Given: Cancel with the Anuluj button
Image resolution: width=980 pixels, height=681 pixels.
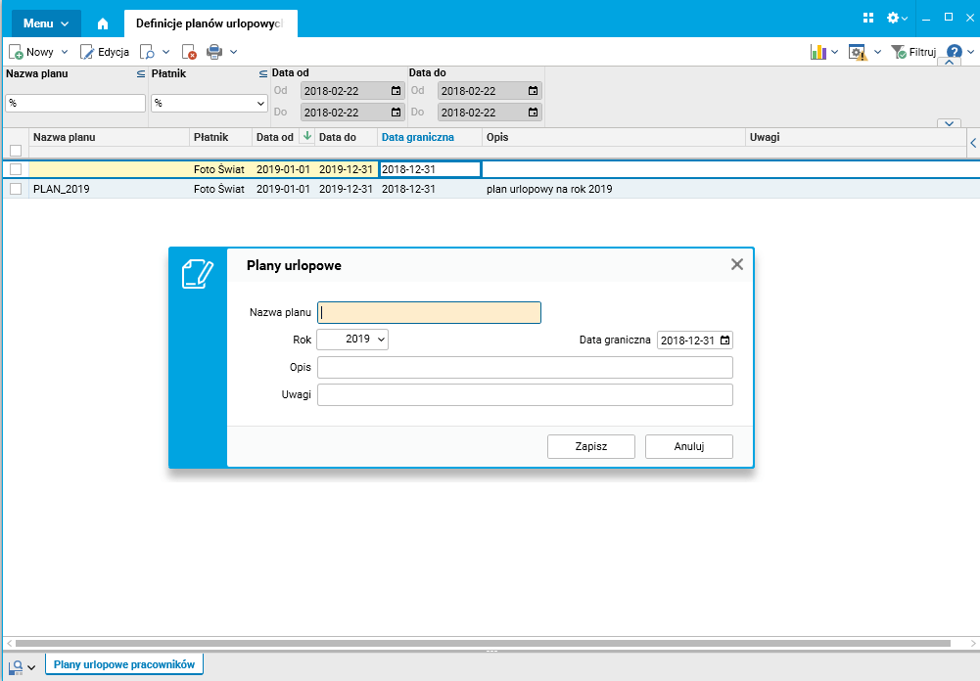Looking at the screenshot, I should pyautogui.click(x=689, y=447).
